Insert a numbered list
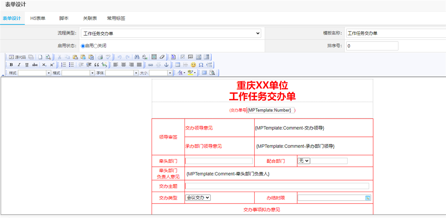The height and width of the screenshot is (218, 446). 64,65
